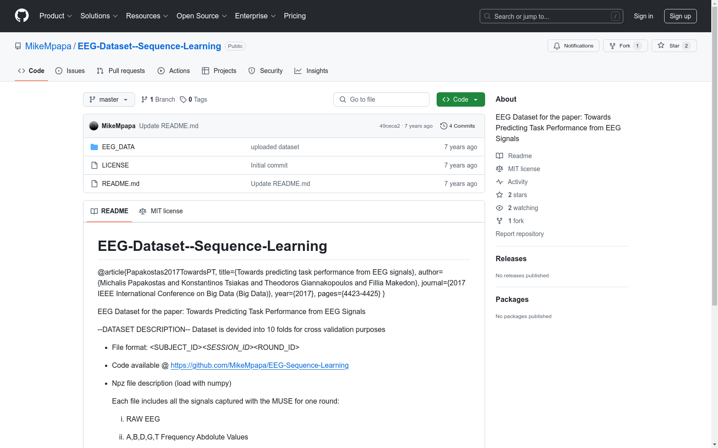Open the LICENSE file
Viewport: 718px width, 448px height.
pos(115,165)
